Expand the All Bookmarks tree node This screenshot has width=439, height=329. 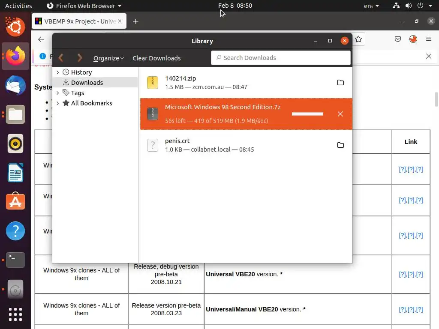(58, 103)
